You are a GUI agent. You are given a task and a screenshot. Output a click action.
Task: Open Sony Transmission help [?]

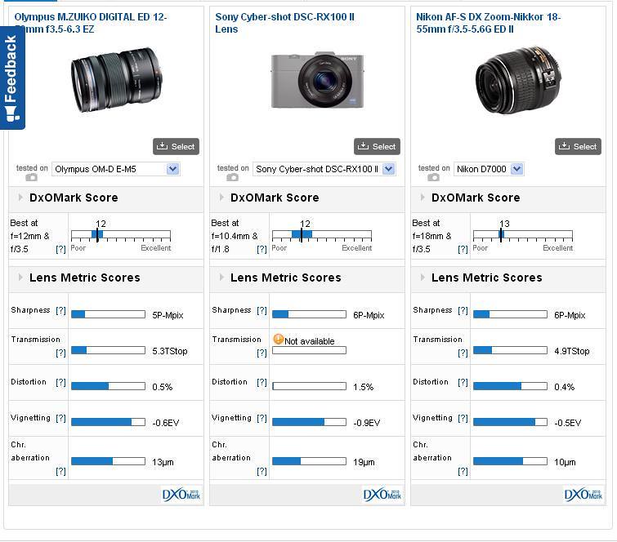[262, 353]
